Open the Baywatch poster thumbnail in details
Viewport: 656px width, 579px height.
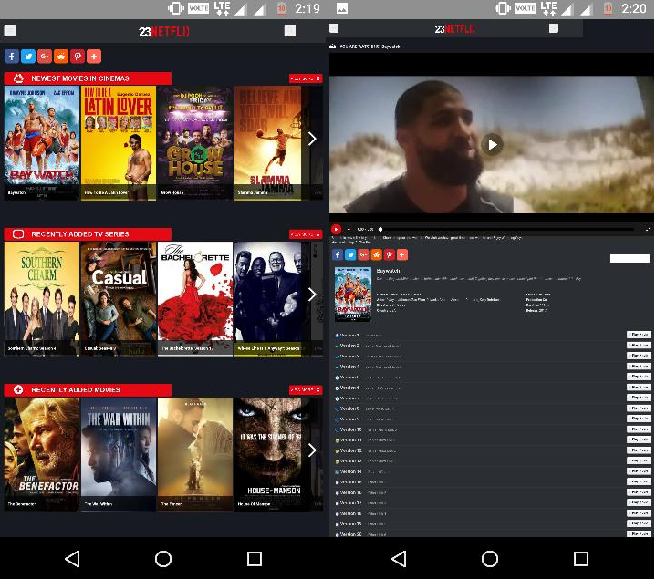353,294
